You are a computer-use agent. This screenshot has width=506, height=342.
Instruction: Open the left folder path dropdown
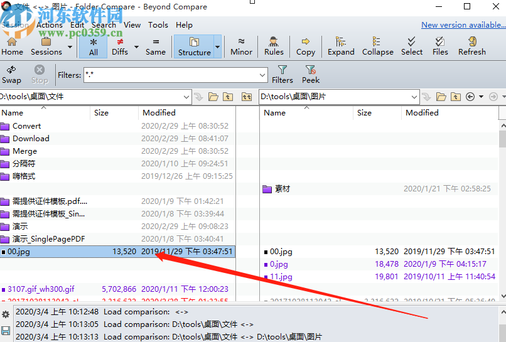tap(186, 97)
